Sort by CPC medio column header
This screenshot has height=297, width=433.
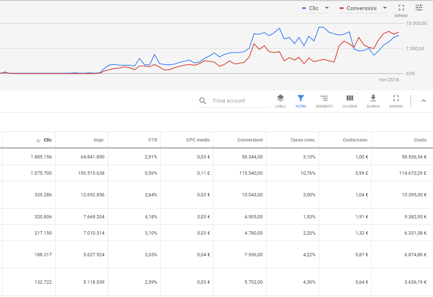[198, 140]
